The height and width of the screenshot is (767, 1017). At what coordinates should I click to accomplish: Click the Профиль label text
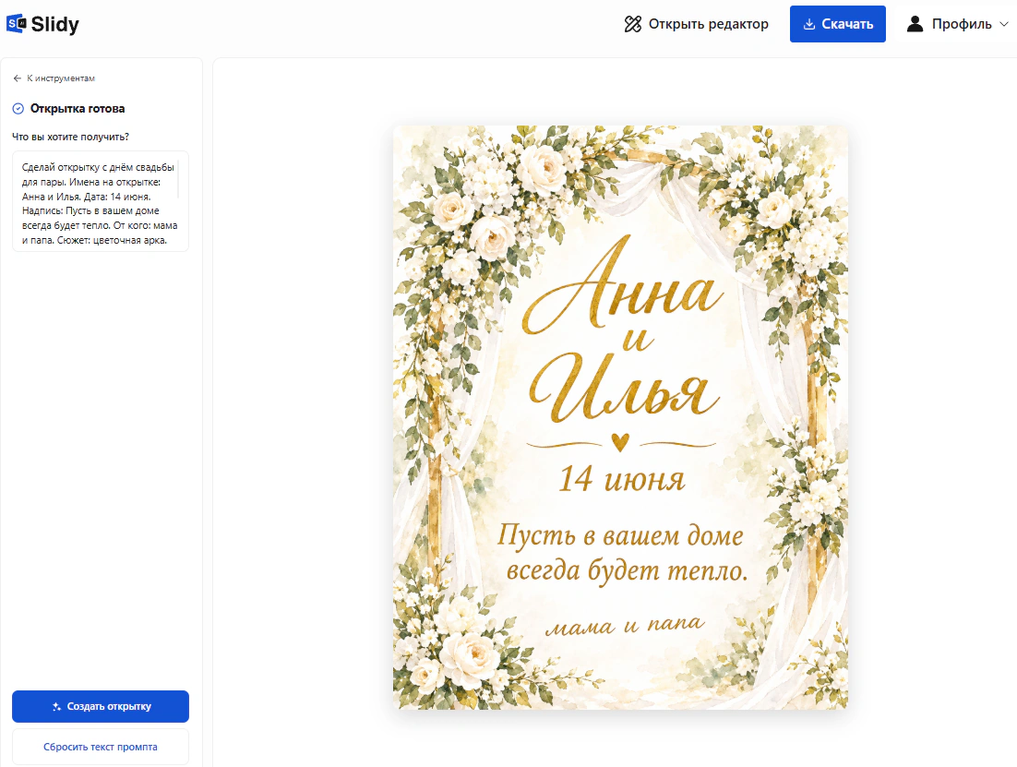tap(962, 24)
